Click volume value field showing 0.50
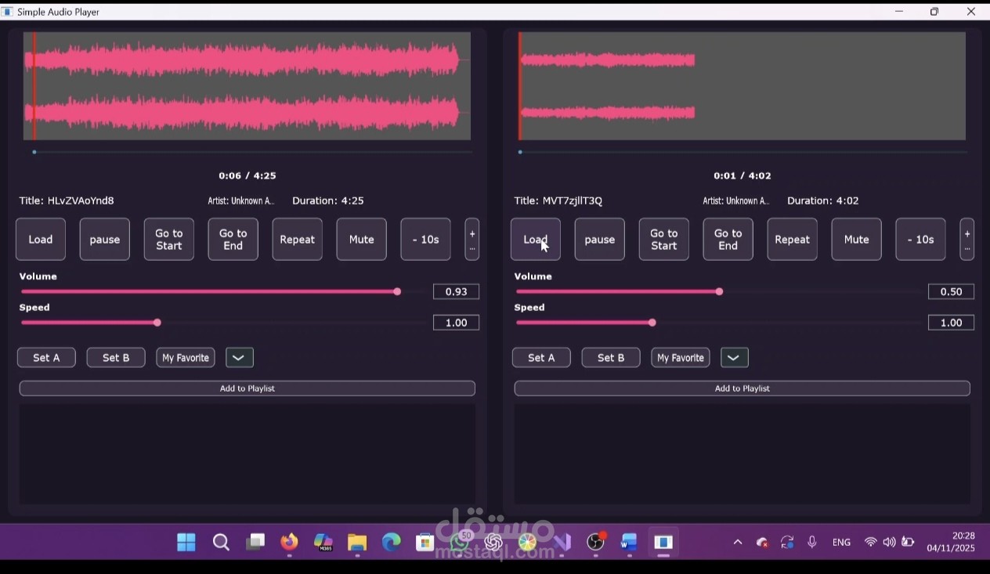 (x=951, y=291)
